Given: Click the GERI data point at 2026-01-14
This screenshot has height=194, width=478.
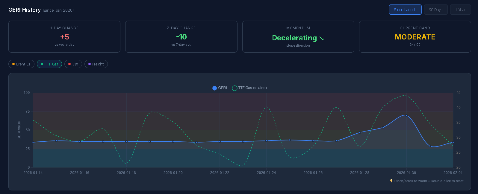Looking at the screenshot, I should (33, 142).
